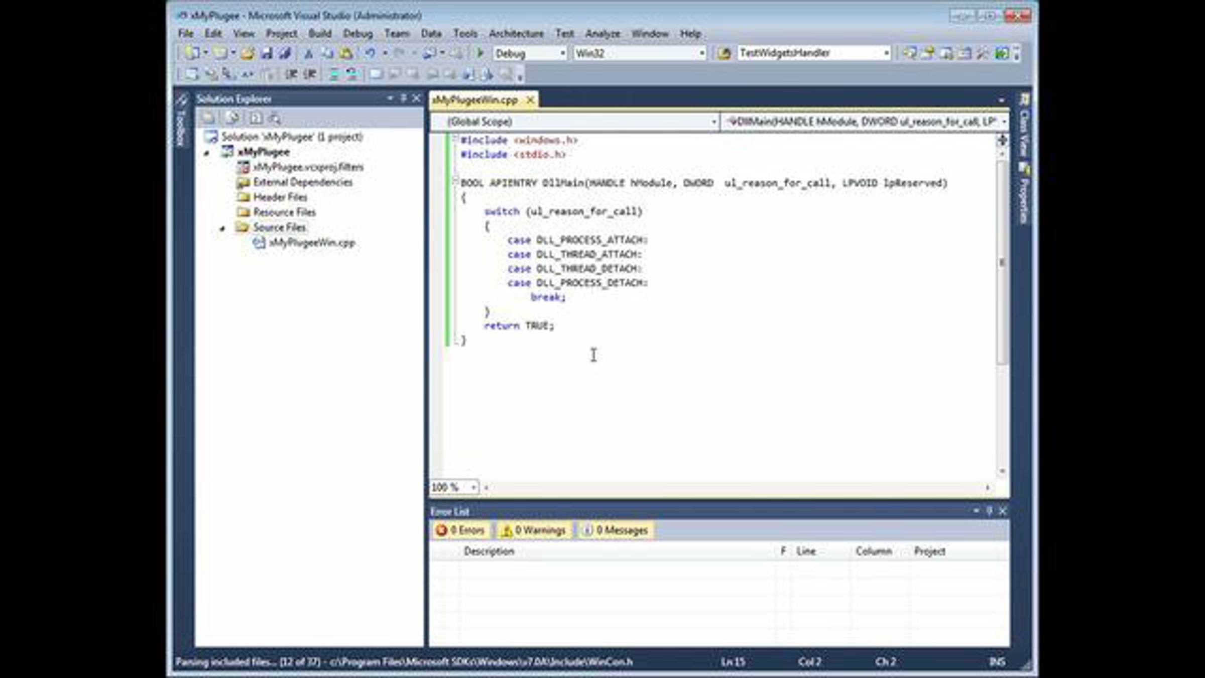Click the Properties icon in Solution Explorer toolbar
The image size is (1205, 678).
point(208,118)
